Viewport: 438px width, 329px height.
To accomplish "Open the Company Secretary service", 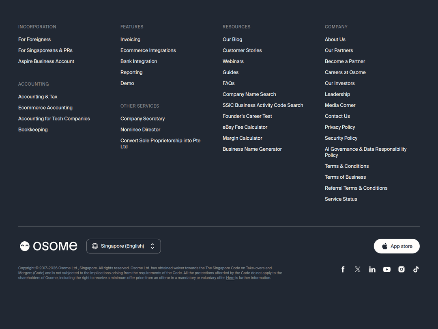I will (x=142, y=119).
